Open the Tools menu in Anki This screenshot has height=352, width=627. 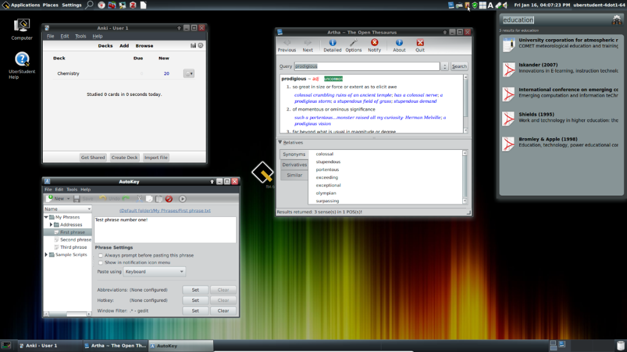pos(81,36)
